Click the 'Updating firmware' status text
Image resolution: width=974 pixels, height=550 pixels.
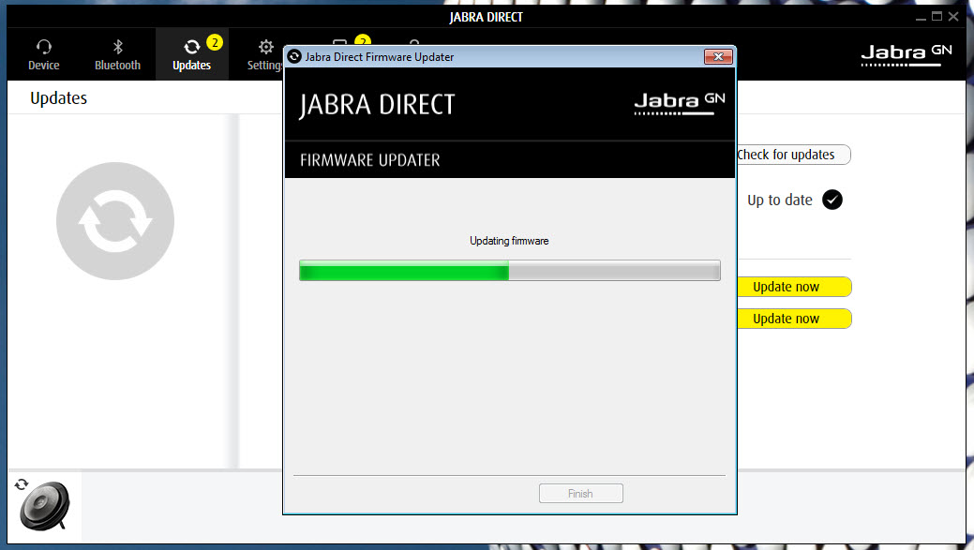click(x=509, y=241)
